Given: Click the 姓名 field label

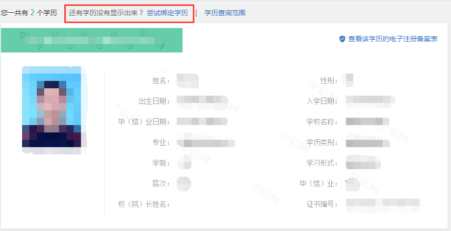Looking at the screenshot, I should point(161,80).
